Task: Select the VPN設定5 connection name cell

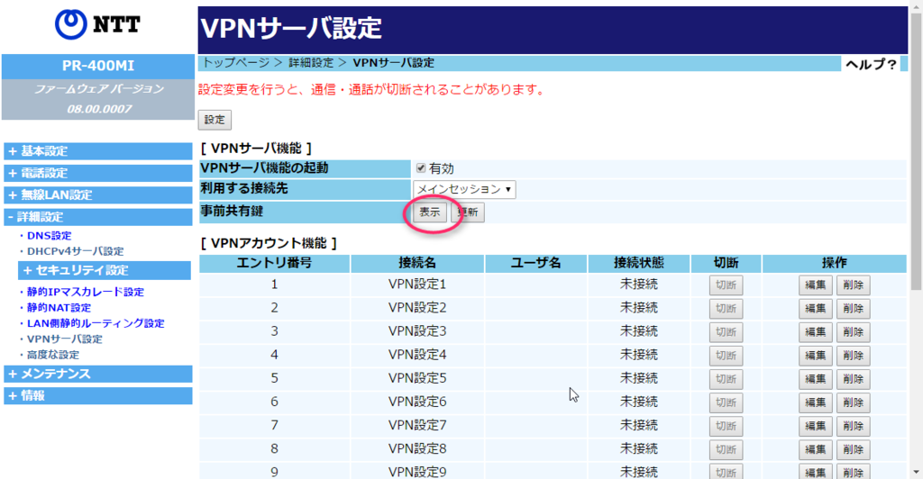Action: (x=417, y=378)
